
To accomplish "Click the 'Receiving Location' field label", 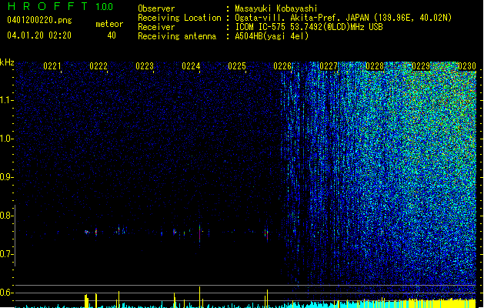I will coord(179,18).
